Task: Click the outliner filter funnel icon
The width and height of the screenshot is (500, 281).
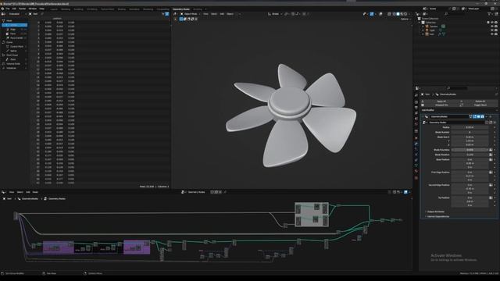Action: (489, 14)
